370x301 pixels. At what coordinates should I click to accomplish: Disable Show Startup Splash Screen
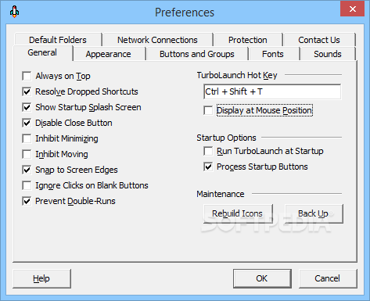point(27,107)
